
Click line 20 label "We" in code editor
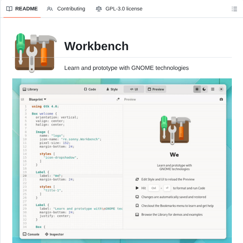[x=51, y=176]
